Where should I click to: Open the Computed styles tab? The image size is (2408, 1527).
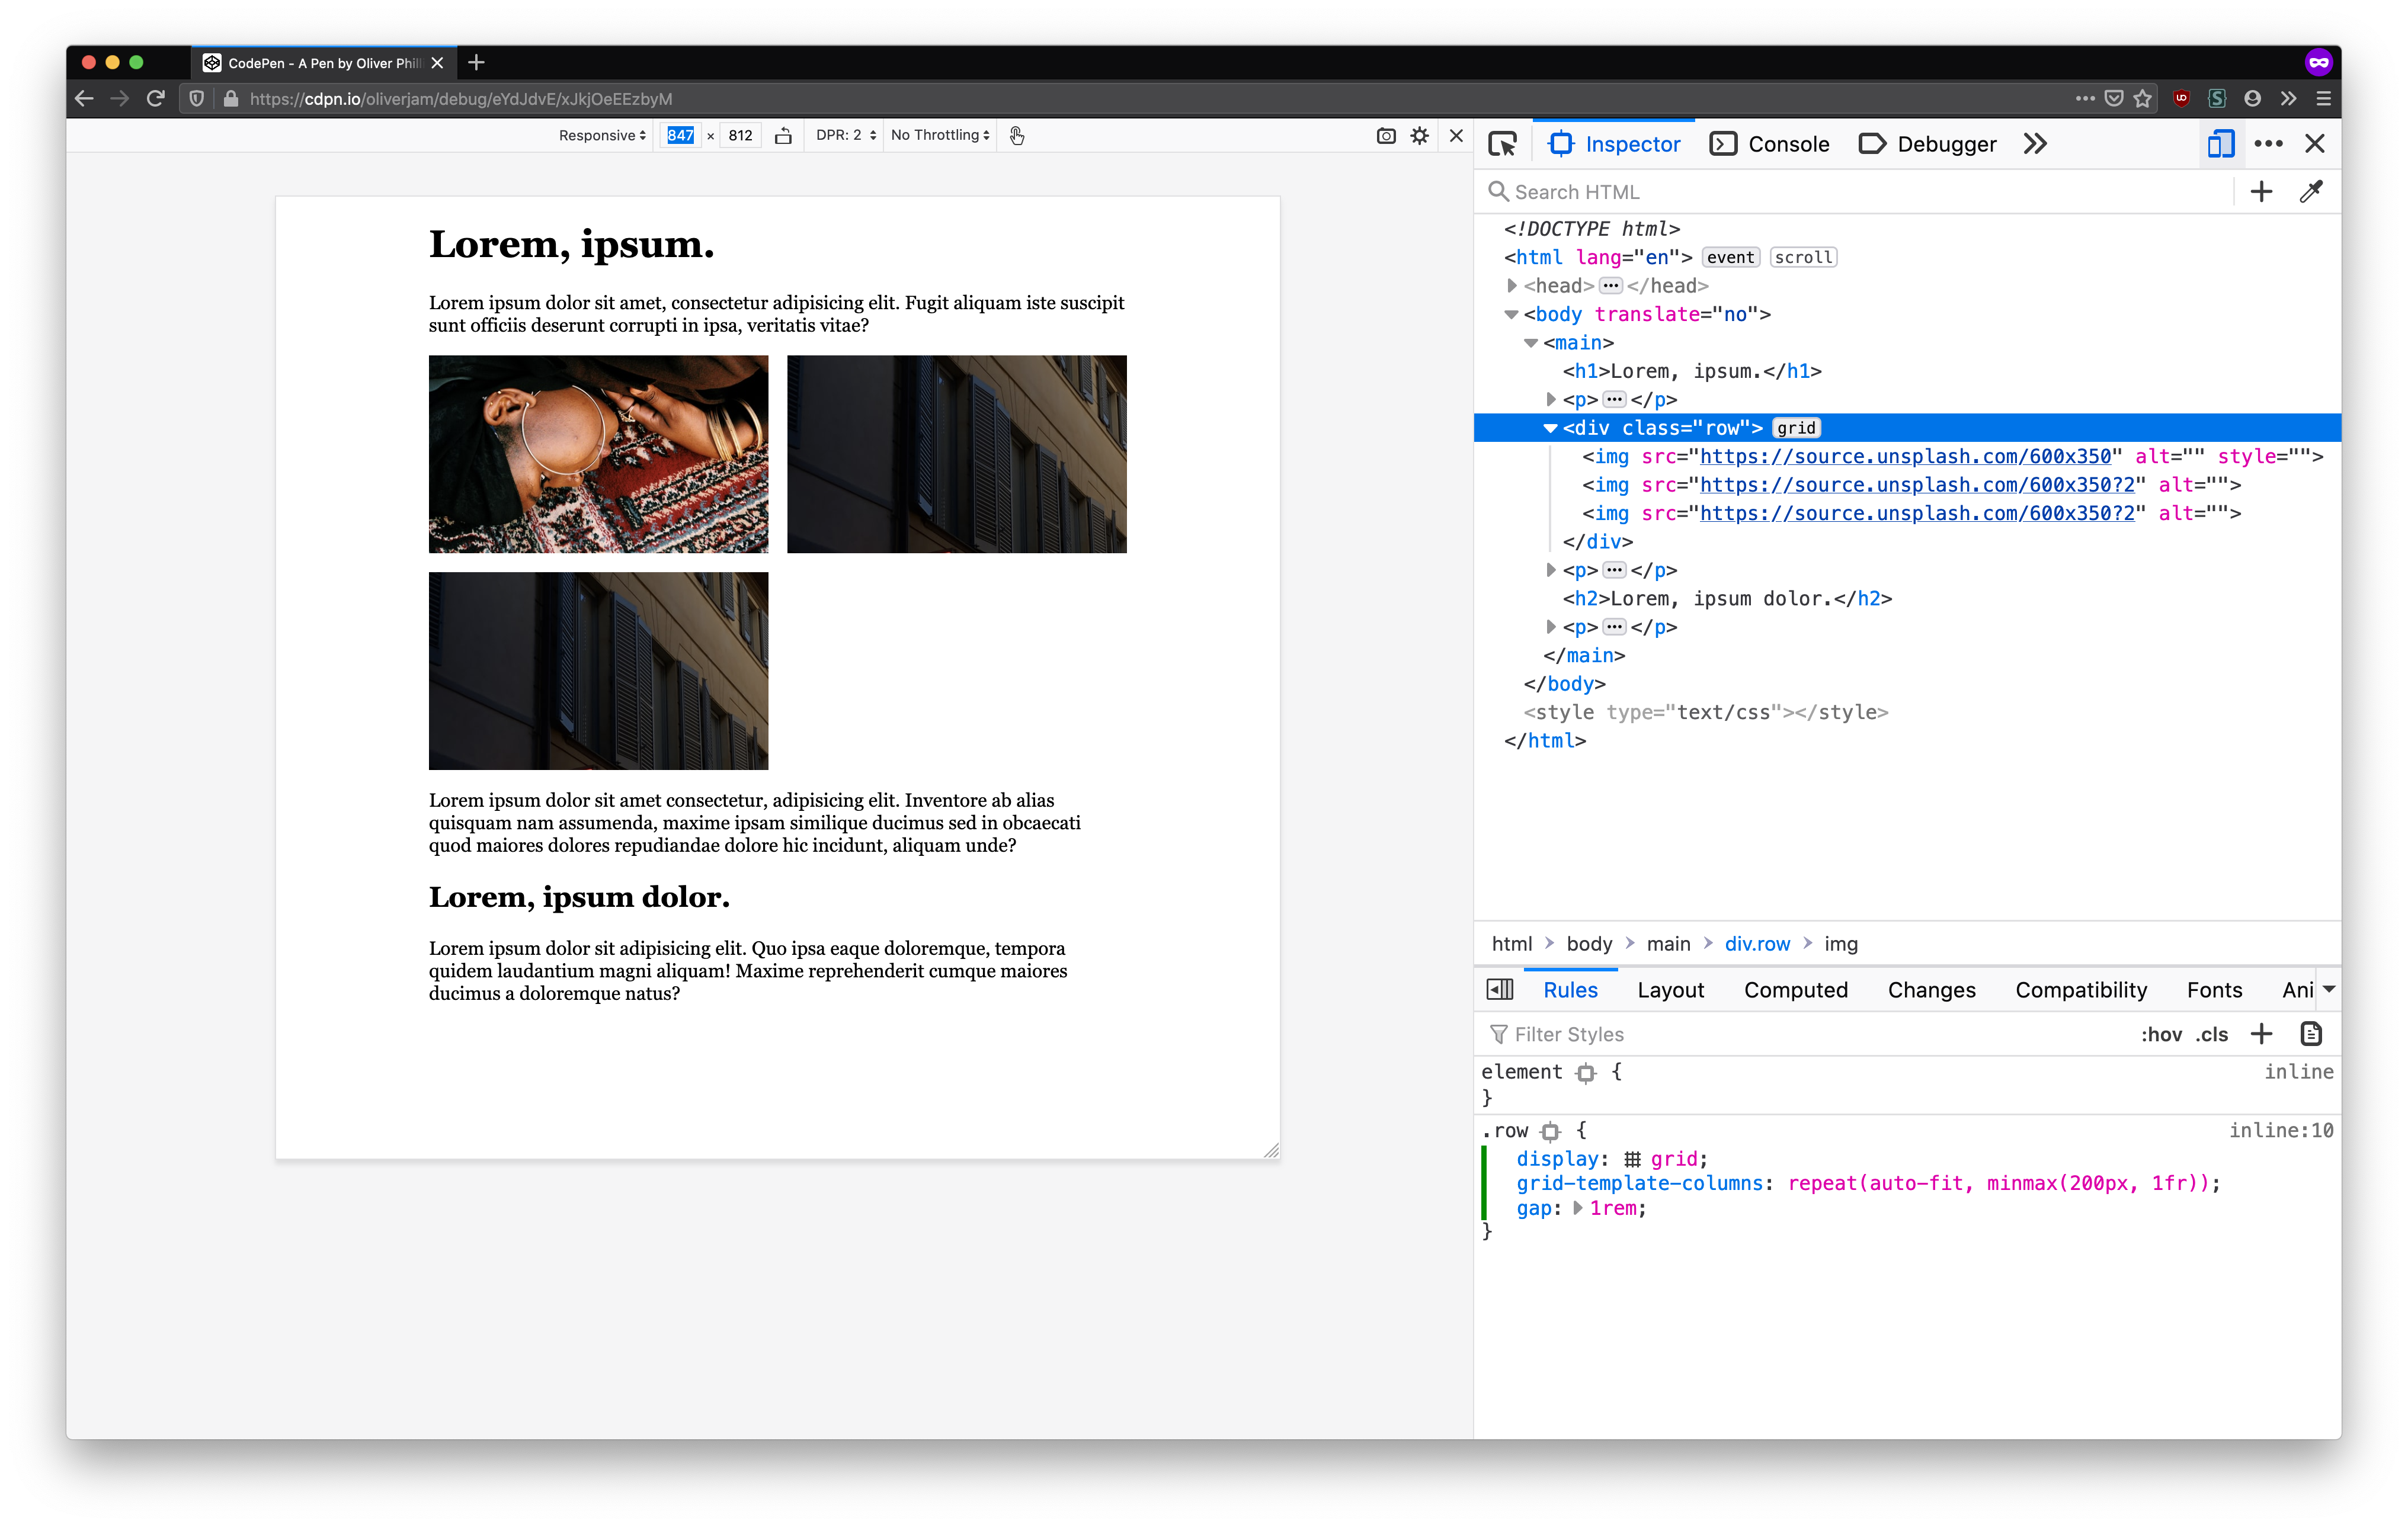pyautogui.click(x=1795, y=989)
